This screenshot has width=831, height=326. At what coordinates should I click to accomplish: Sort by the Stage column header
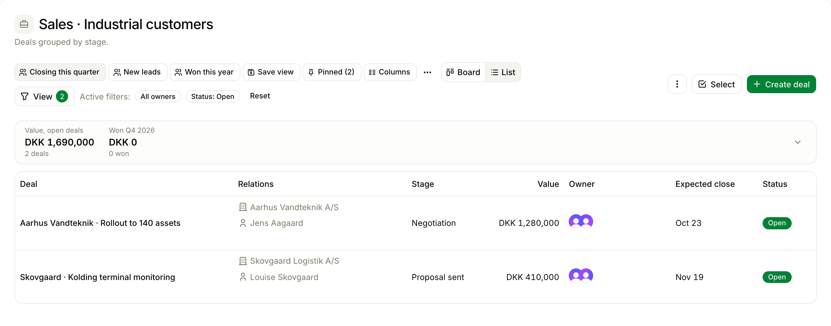423,184
